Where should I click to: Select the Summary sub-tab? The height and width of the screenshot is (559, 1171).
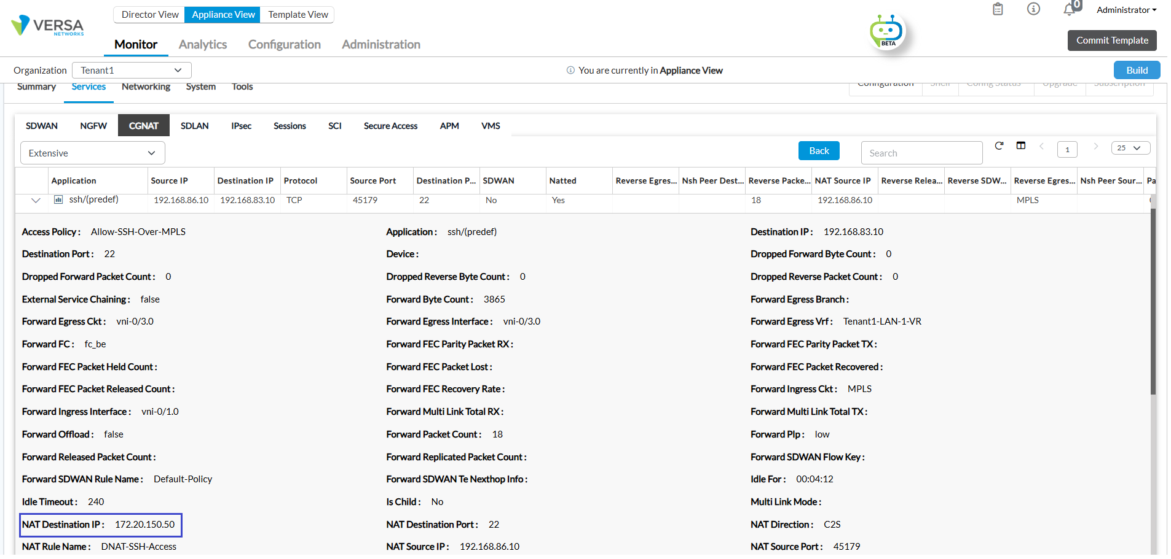pos(36,87)
